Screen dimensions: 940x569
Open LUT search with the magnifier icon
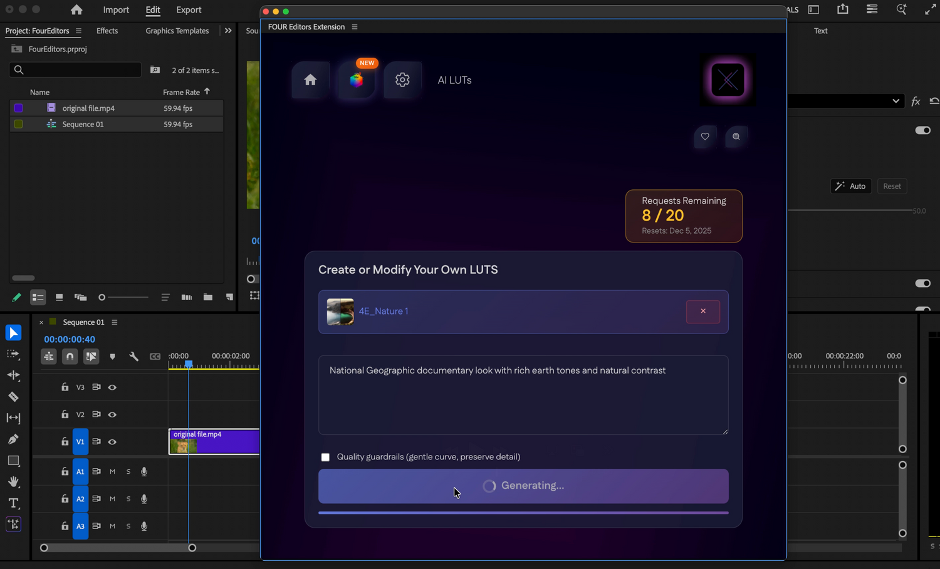736,136
